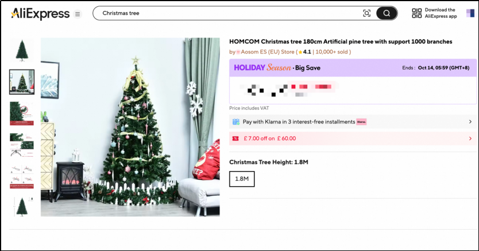The image size is (479, 251).
Task: Click the AliExpress logo
Action: [x=40, y=14]
